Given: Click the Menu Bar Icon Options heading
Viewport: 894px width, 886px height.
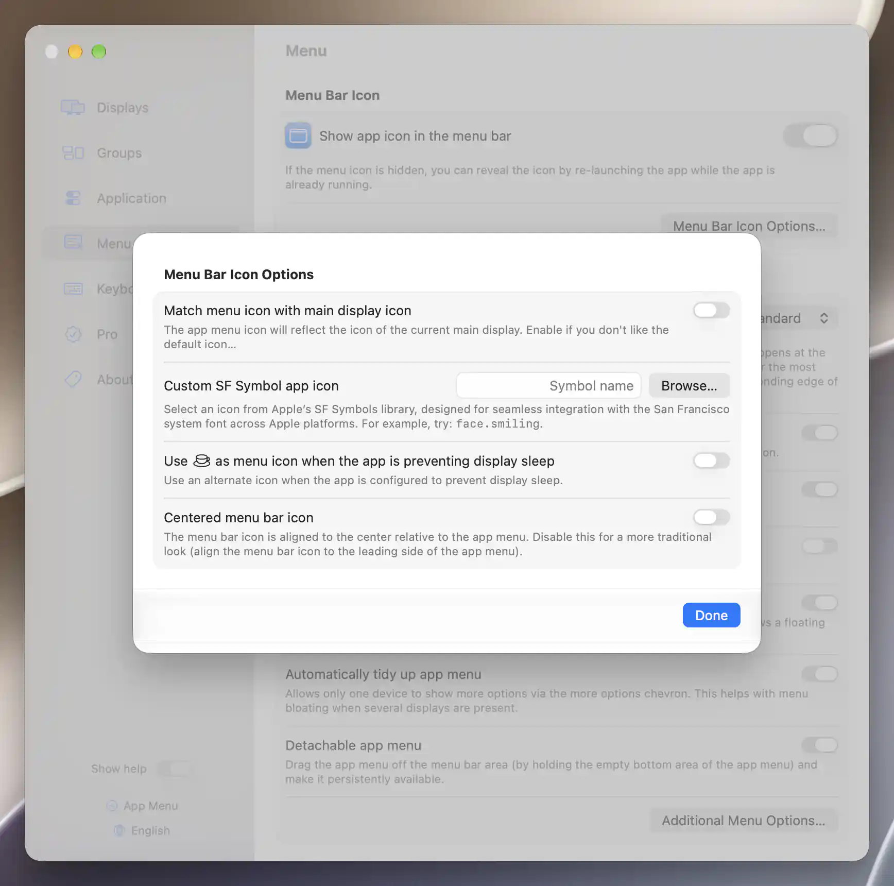Looking at the screenshot, I should (x=238, y=274).
